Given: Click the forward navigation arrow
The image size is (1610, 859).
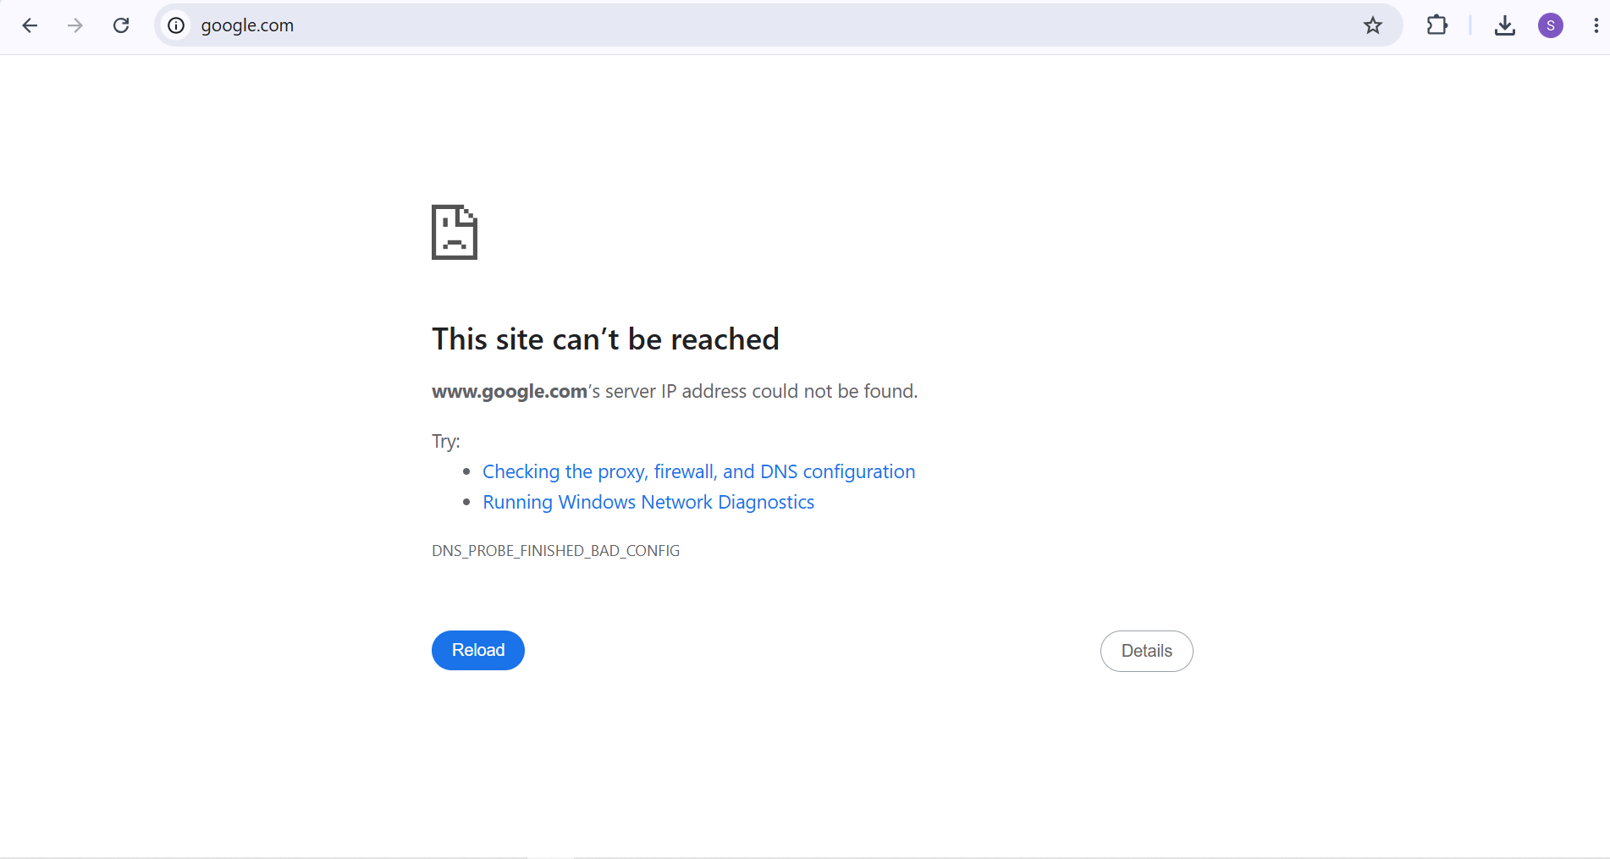Looking at the screenshot, I should 75,25.
